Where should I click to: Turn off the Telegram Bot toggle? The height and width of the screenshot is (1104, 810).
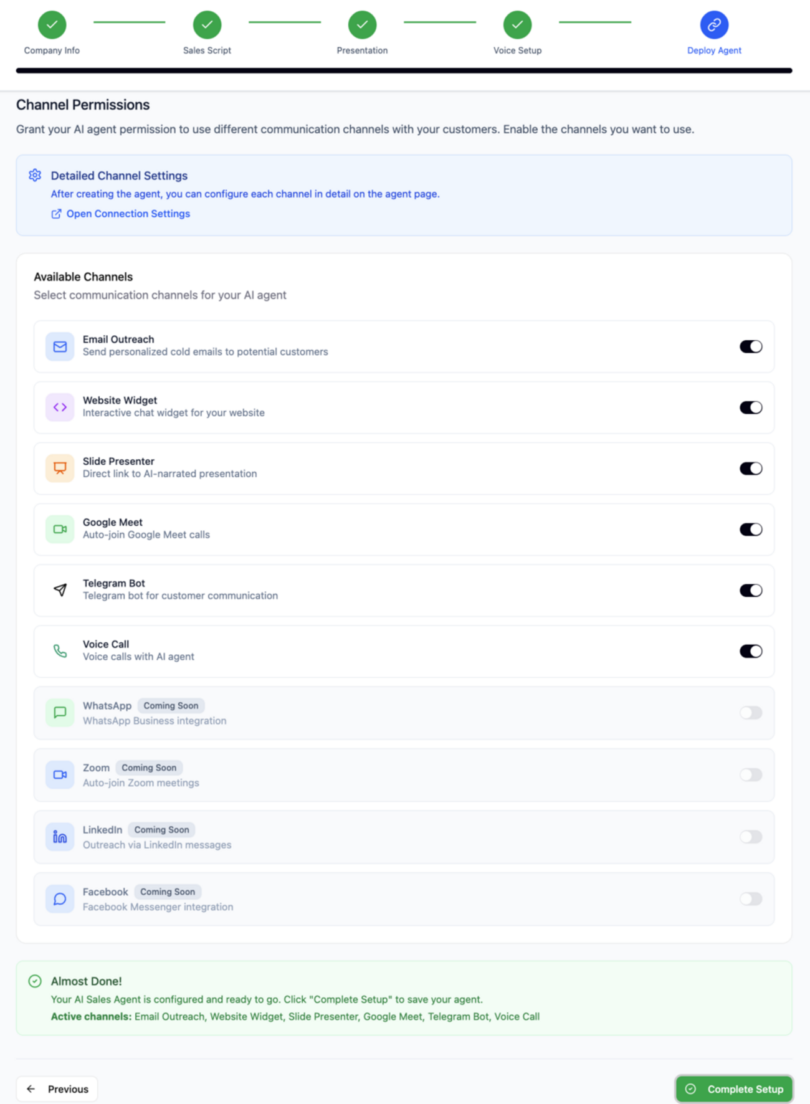[751, 590]
